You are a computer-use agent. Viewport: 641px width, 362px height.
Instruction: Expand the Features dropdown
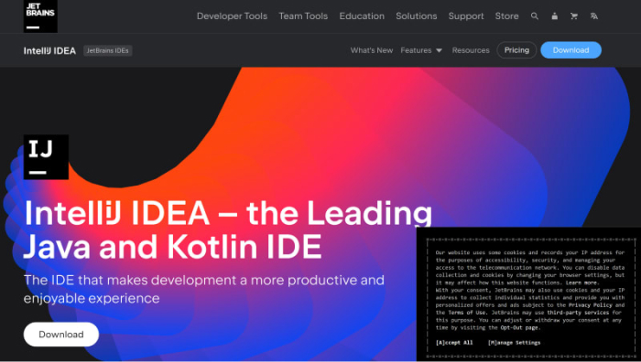click(x=421, y=50)
